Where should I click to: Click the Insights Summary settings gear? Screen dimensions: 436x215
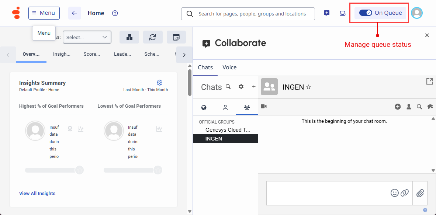point(159,83)
